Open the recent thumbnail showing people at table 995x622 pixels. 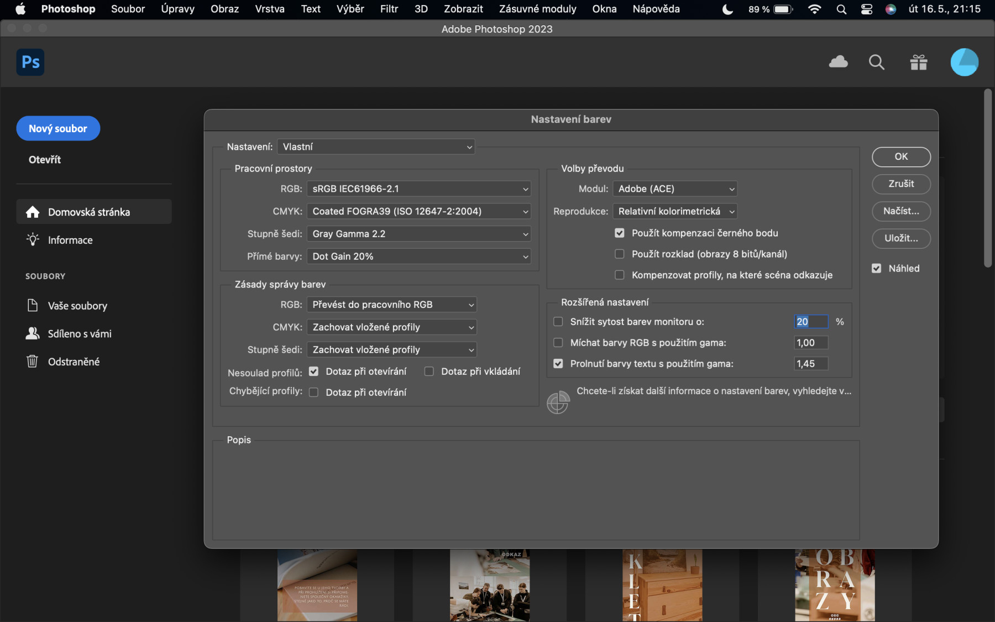490,585
